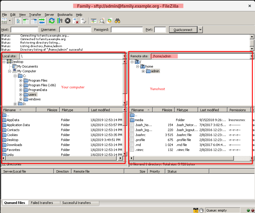Image resolution: width=255 pixels, height=213 pixels.
Task: Open the Find files search
Action: click(x=117, y=20)
